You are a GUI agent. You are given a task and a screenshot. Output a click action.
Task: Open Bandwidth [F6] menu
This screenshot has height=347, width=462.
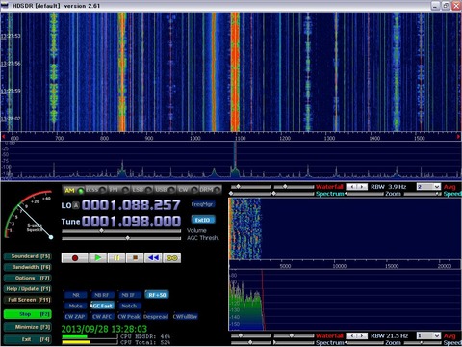(x=28, y=267)
